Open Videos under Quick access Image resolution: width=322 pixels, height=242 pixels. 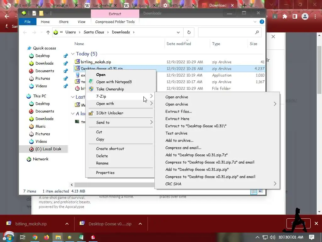coord(41,86)
